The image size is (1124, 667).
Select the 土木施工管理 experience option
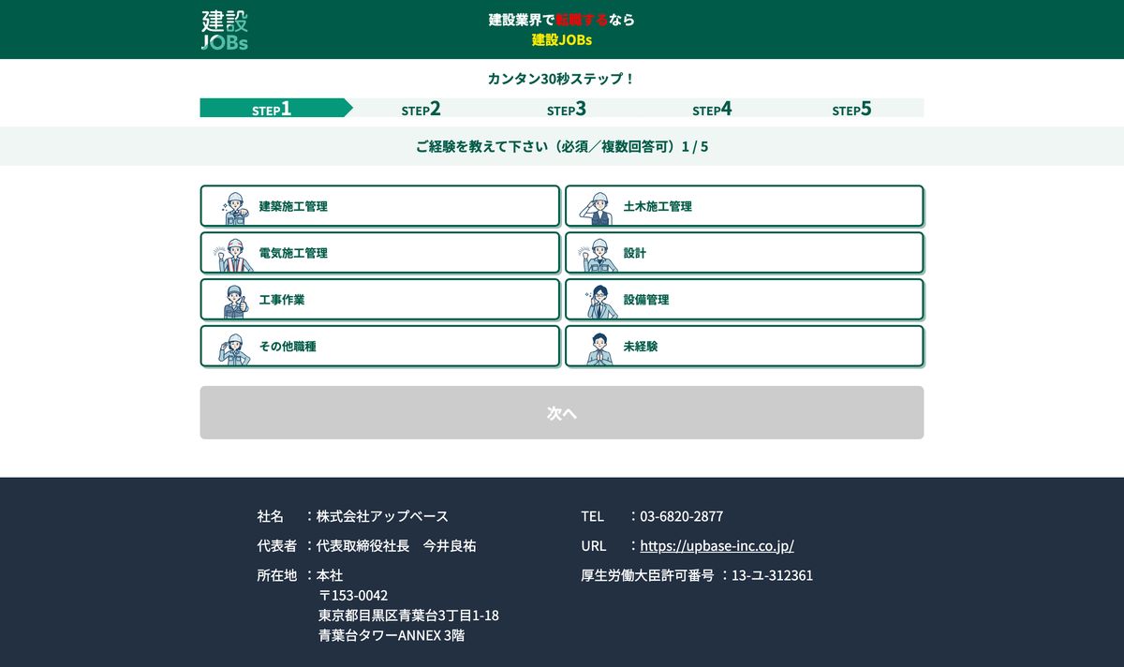(745, 206)
